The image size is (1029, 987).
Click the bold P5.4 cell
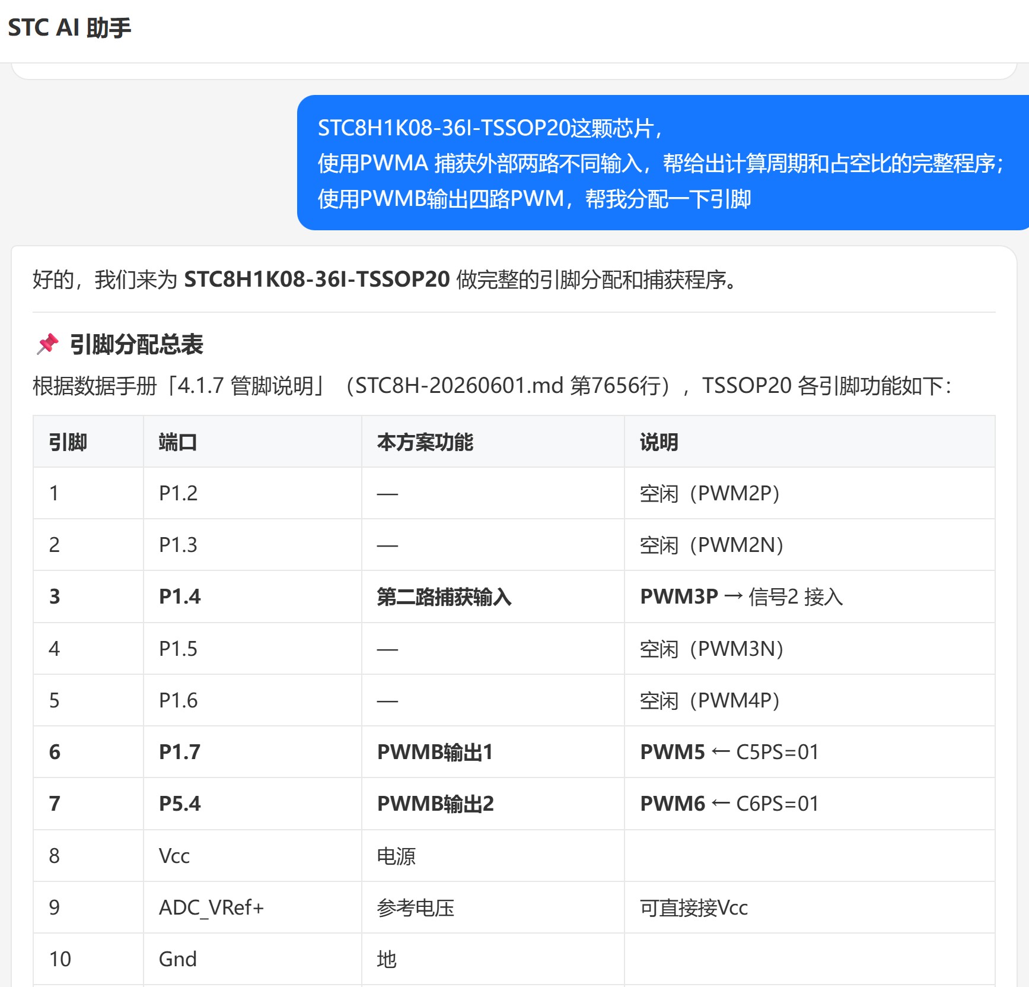pos(253,804)
